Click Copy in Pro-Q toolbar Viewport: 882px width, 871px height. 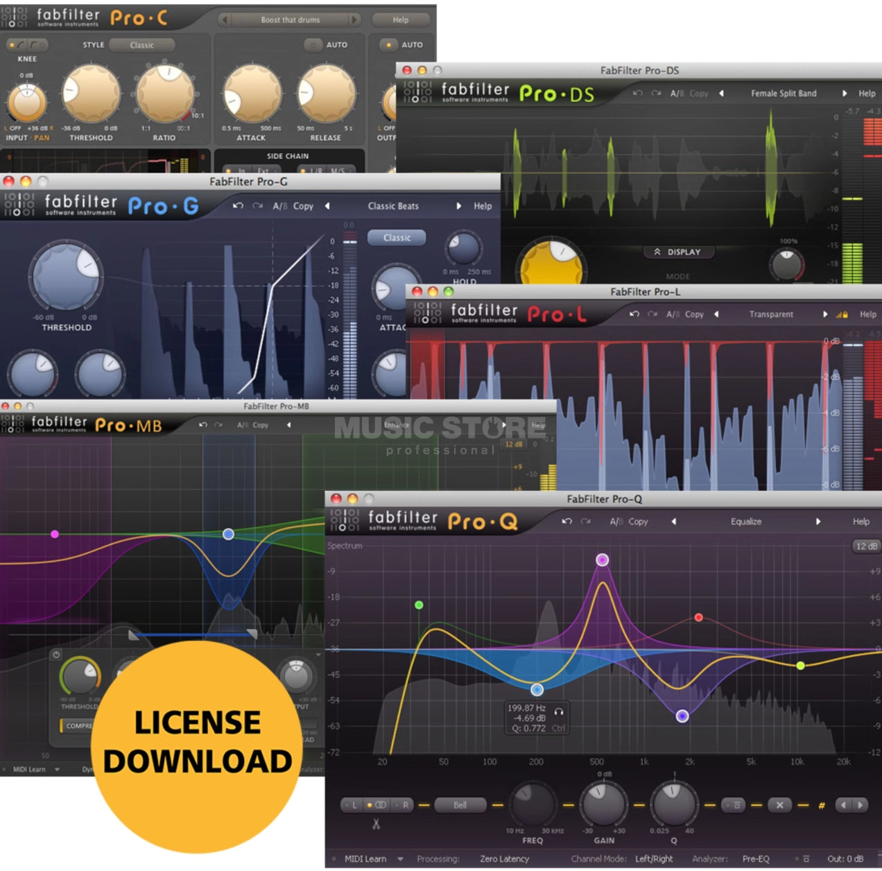click(638, 521)
